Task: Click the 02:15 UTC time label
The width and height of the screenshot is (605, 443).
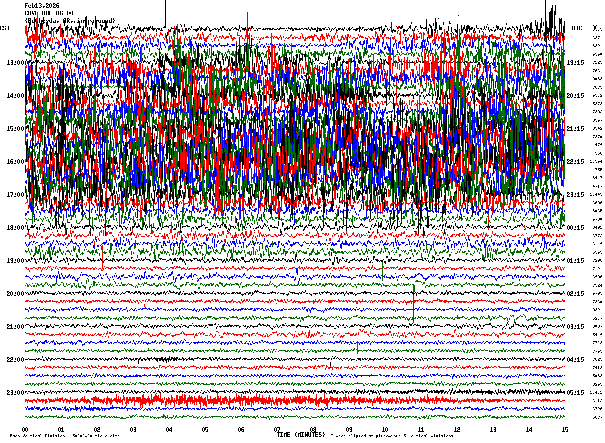Action: pos(575,294)
